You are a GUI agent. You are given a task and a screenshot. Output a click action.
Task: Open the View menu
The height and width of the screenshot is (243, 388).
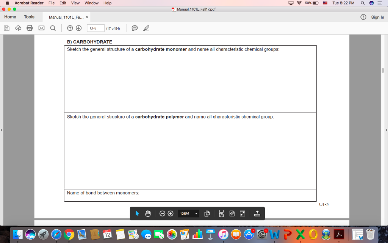click(x=75, y=3)
